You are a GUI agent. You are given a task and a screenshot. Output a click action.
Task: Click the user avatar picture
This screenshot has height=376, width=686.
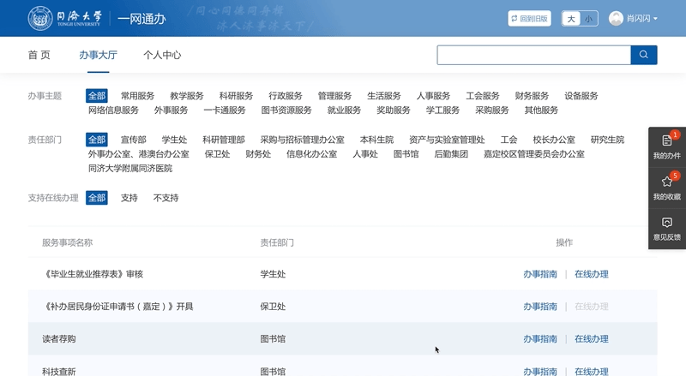(616, 18)
